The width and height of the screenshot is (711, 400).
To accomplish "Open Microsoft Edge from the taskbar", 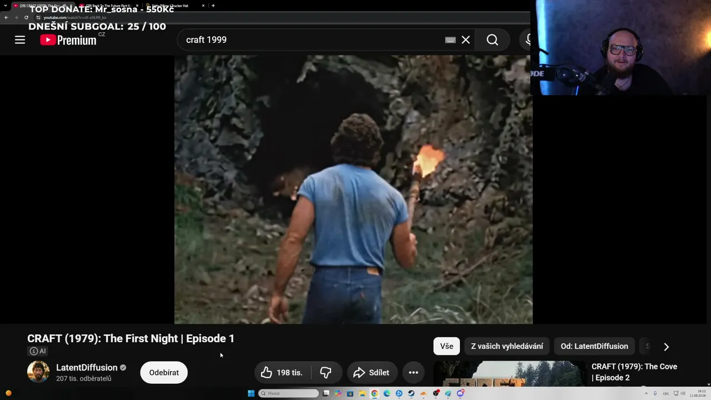I will [x=387, y=393].
